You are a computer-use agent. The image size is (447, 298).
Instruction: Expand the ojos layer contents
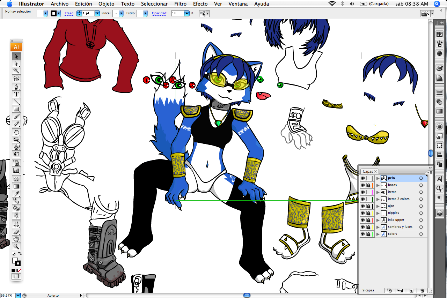tap(378, 206)
